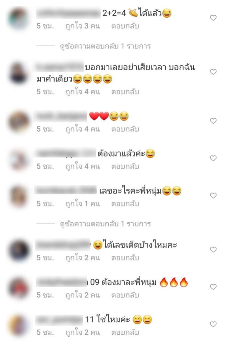Expand replies under the '2+2=4' comment
Screen dimensions: 229x341
106,46
